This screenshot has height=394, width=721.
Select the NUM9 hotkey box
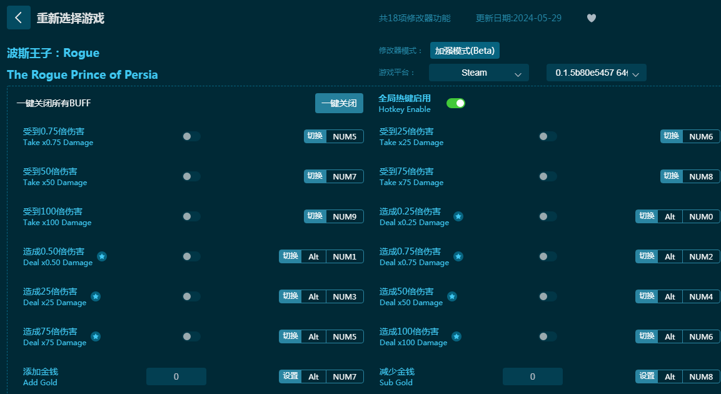pos(345,216)
